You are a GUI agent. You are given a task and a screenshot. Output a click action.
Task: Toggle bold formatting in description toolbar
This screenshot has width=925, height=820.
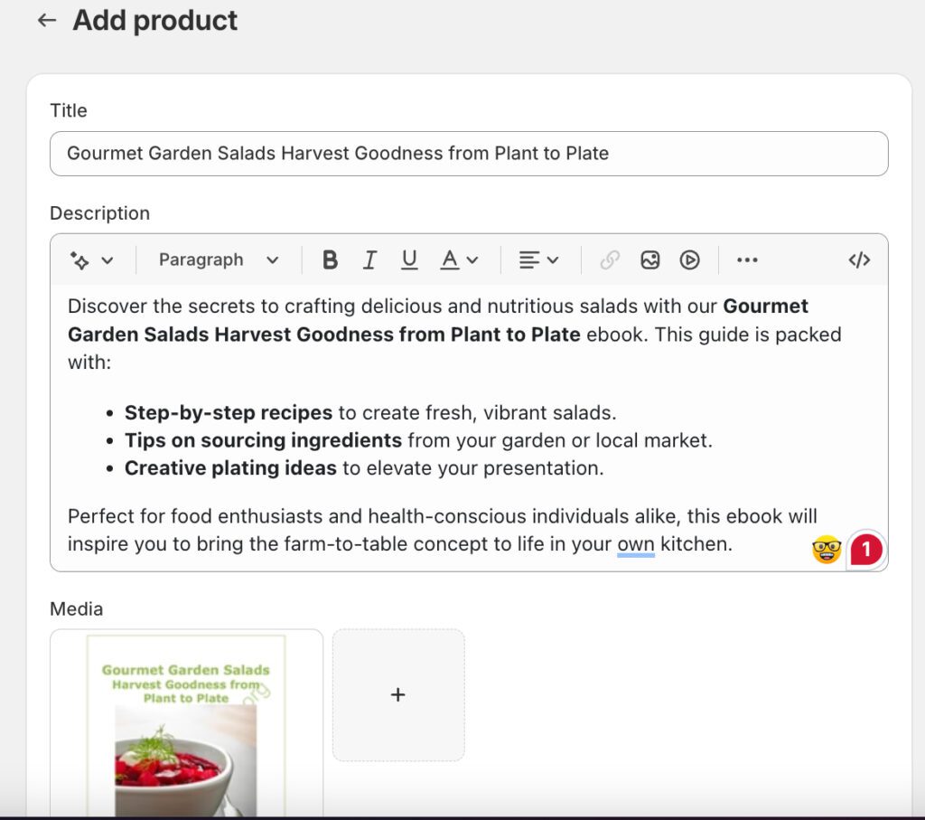(x=330, y=260)
